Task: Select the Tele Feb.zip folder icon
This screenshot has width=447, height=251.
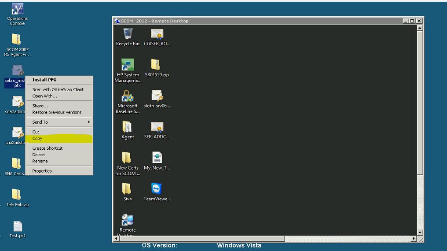Action: tap(16, 194)
